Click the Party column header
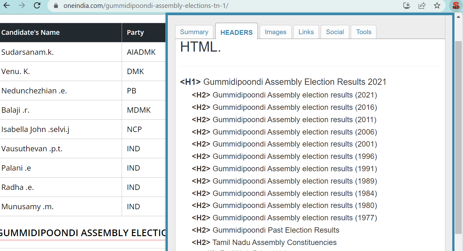Image resolution: width=463 pixels, height=251 pixels. [144, 33]
